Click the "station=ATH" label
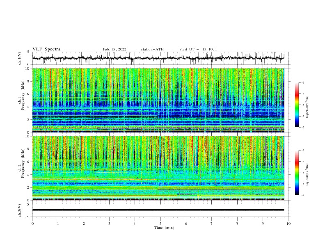 coord(152,49)
